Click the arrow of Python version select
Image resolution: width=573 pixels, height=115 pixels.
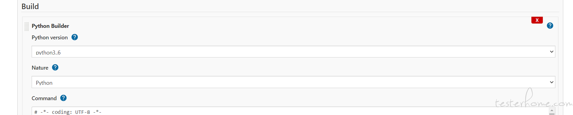click(x=551, y=52)
